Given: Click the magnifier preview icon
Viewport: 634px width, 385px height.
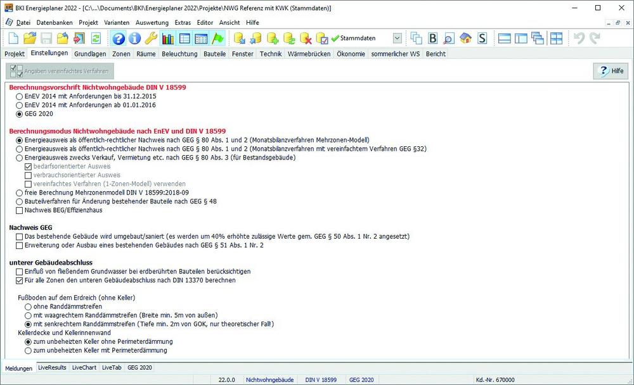Looking at the screenshot, I should click(449, 39).
